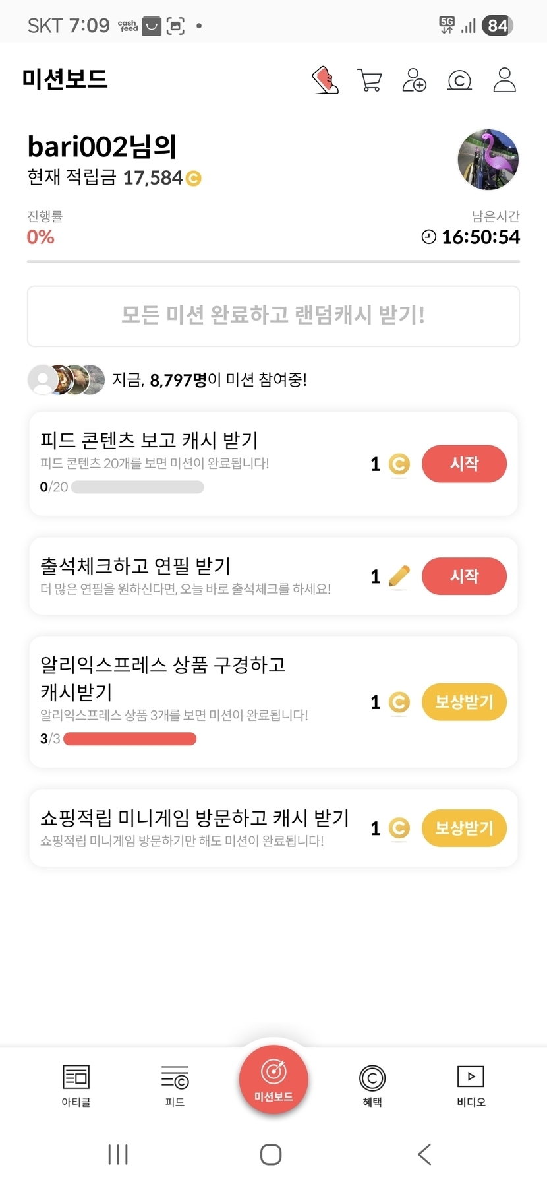Claim reward for AliExpress mission
547x1186 pixels.
tap(464, 702)
